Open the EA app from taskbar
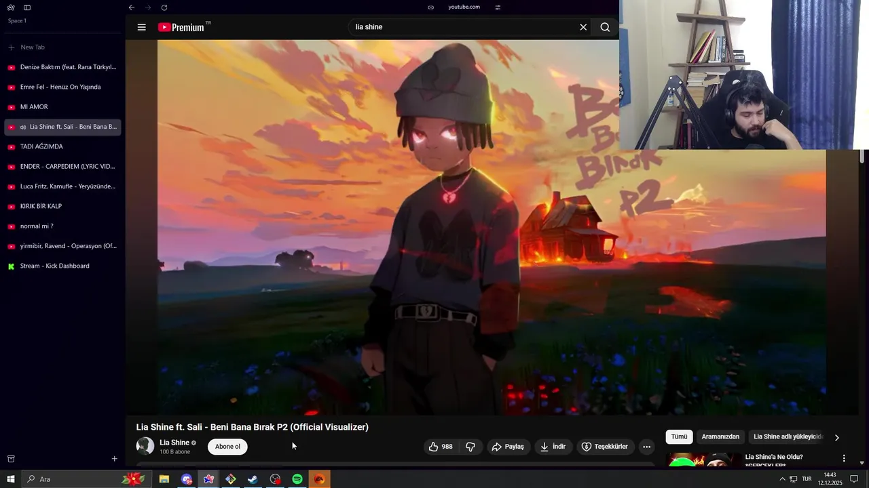The height and width of the screenshot is (488, 869). [319, 479]
